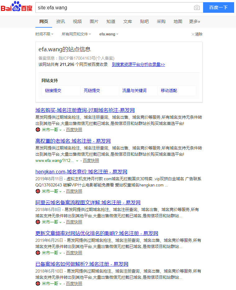
Task: Expand the efa.wang site filter dropdown
Action: pyautogui.click(x=109, y=34)
